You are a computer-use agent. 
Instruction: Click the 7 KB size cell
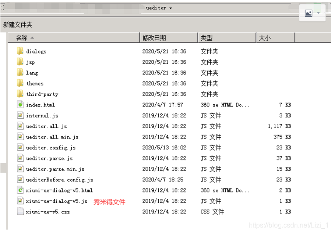click(x=285, y=105)
